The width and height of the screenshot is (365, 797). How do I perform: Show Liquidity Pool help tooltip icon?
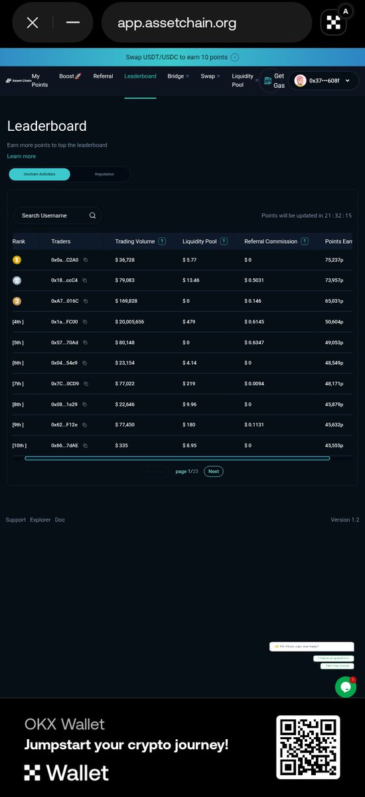click(x=224, y=241)
